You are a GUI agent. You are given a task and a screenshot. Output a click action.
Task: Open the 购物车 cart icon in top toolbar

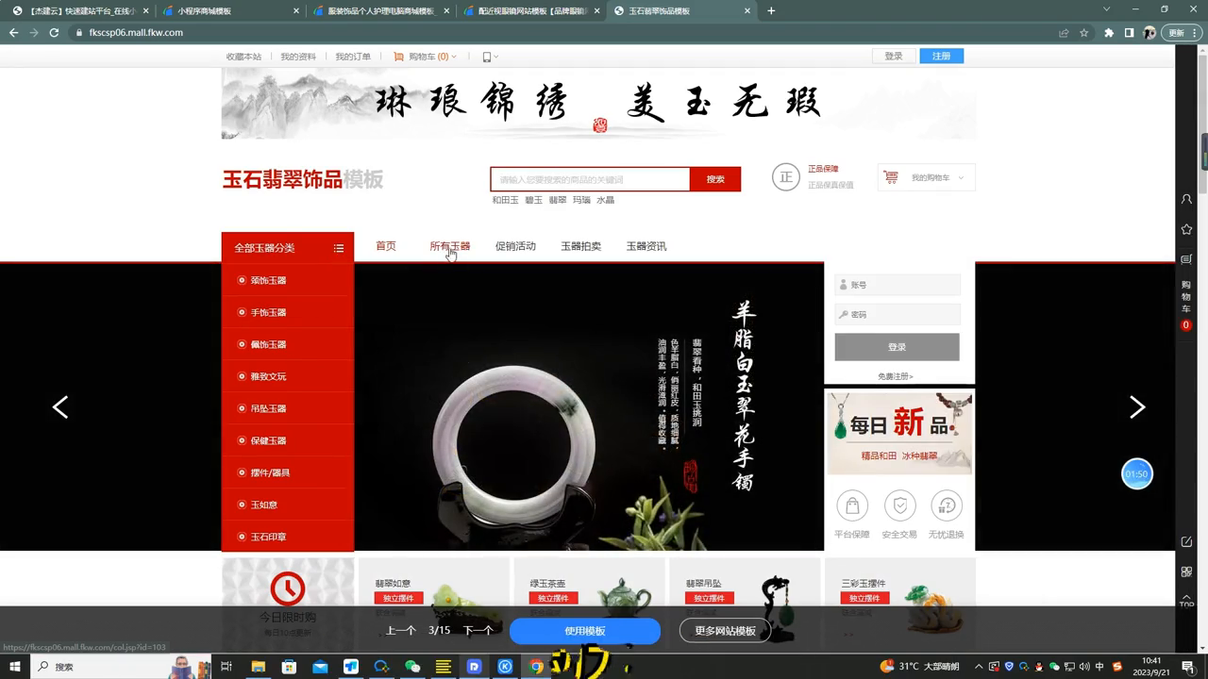point(400,56)
